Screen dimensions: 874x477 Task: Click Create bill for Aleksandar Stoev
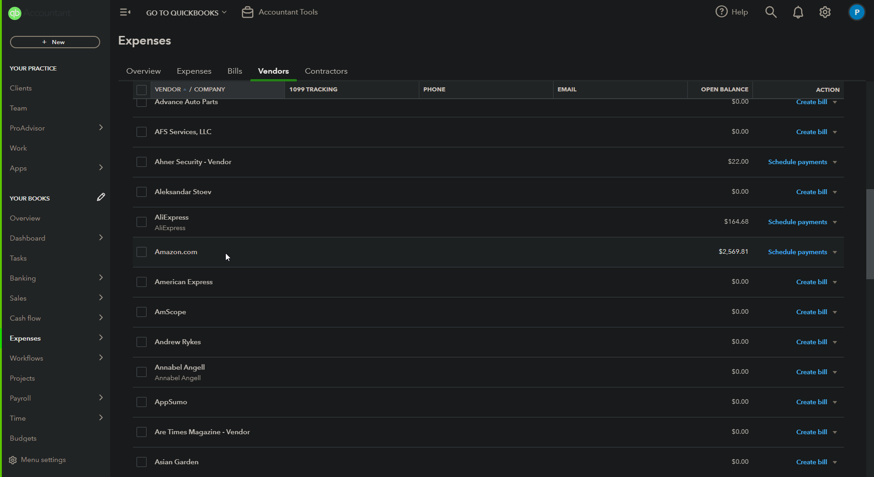coord(812,192)
